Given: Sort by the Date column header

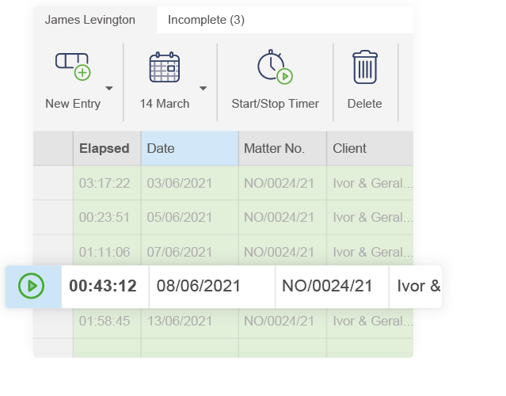Looking at the screenshot, I should point(190,148).
